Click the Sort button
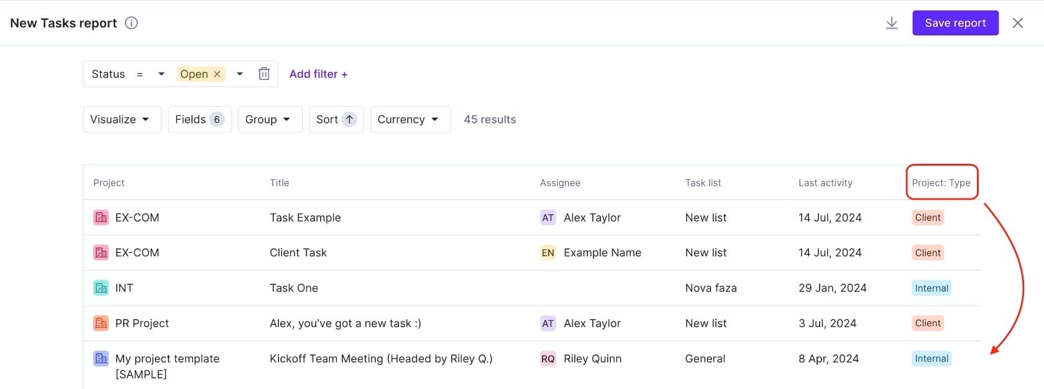This screenshot has height=389, width=1044. pos(336,119)
